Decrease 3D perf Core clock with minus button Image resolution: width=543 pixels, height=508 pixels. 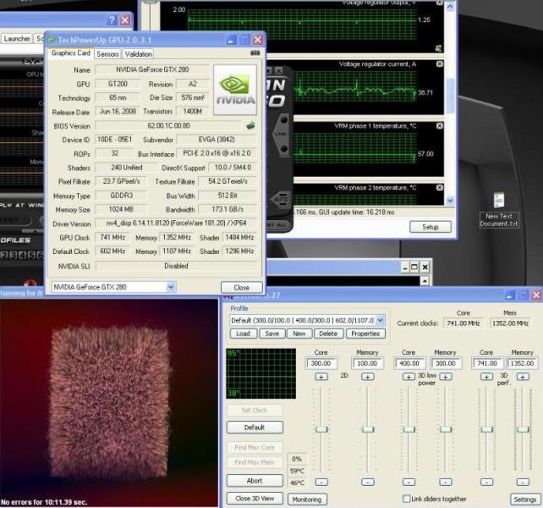pyautogui.click(x=486, y=482)
